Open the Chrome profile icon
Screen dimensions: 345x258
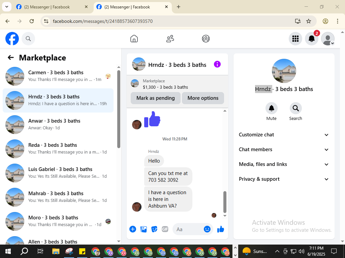tap(325, 21)
